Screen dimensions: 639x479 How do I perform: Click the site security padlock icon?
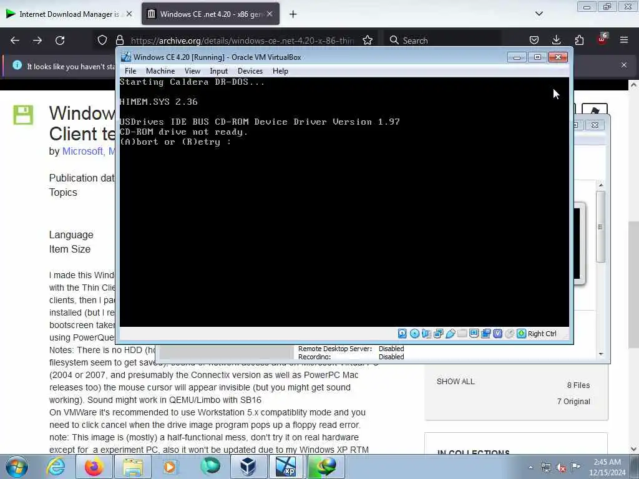pyautogui.click(x=119, y=41)
